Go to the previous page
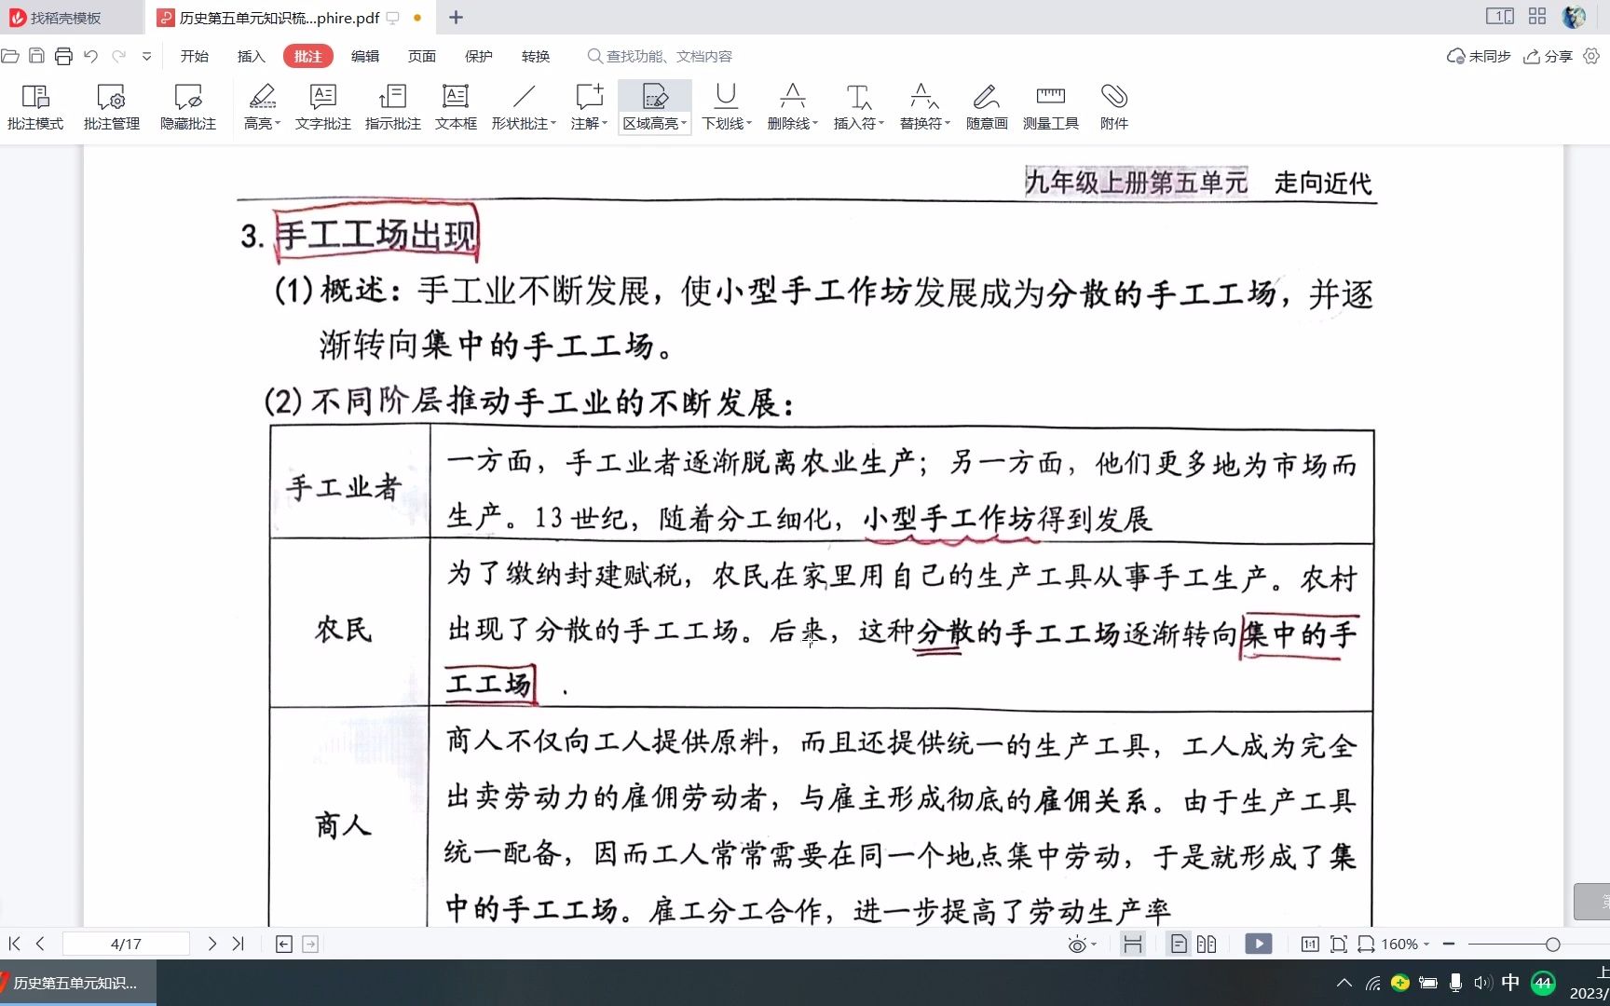This screenshot has width=1610, height=1006. point(40,944)
